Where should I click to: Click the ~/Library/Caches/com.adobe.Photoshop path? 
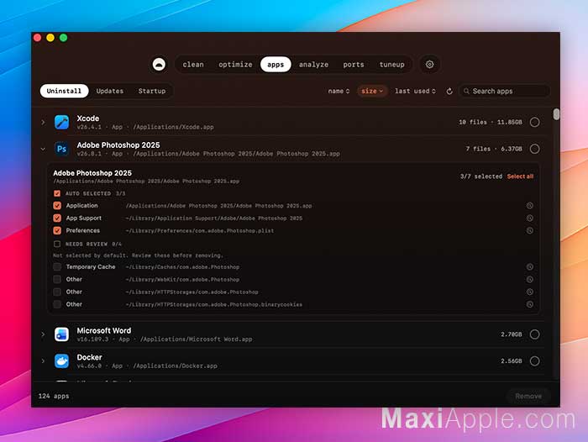[x=182, y=267]
